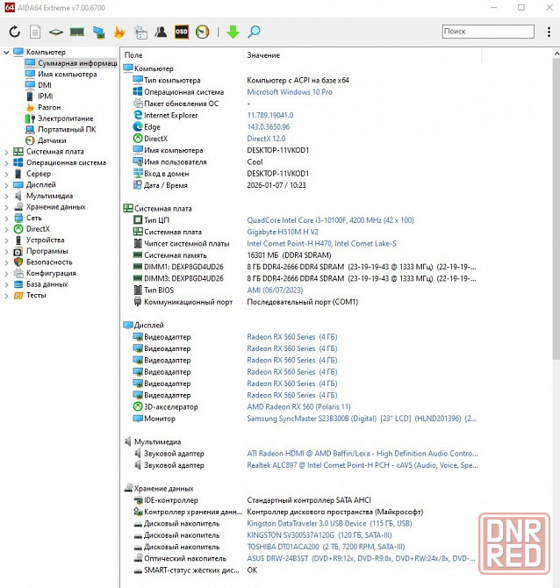Viewport: 560px width, 588px height.
Task: Select Разгон in the sidebar tree
Action: pos(49,107)
